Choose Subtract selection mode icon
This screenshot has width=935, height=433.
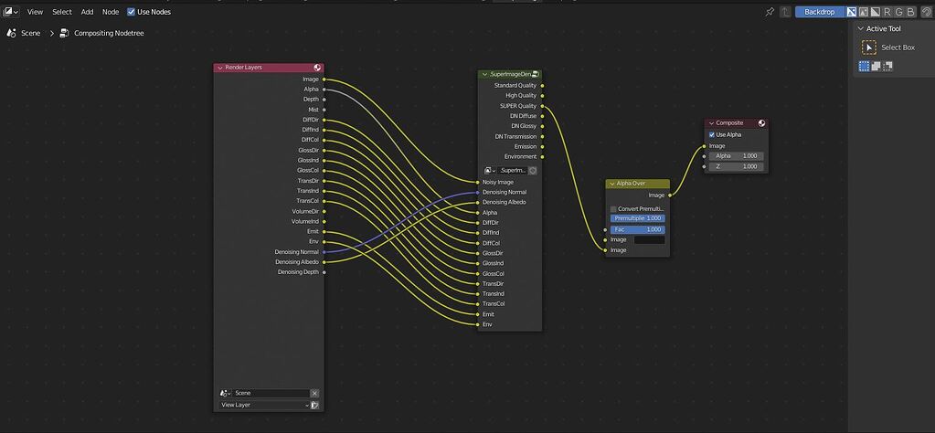887,66
